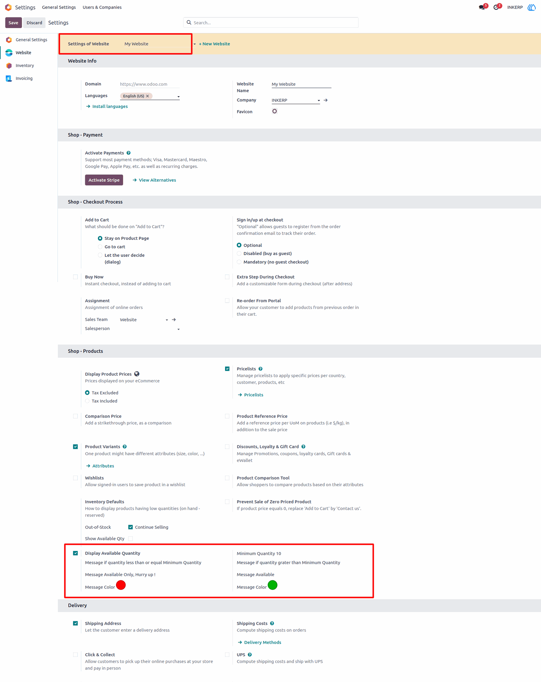Viewport: 541px width, 682px height.
Task: Click the Discard button
Action: (x=34, y=22)
